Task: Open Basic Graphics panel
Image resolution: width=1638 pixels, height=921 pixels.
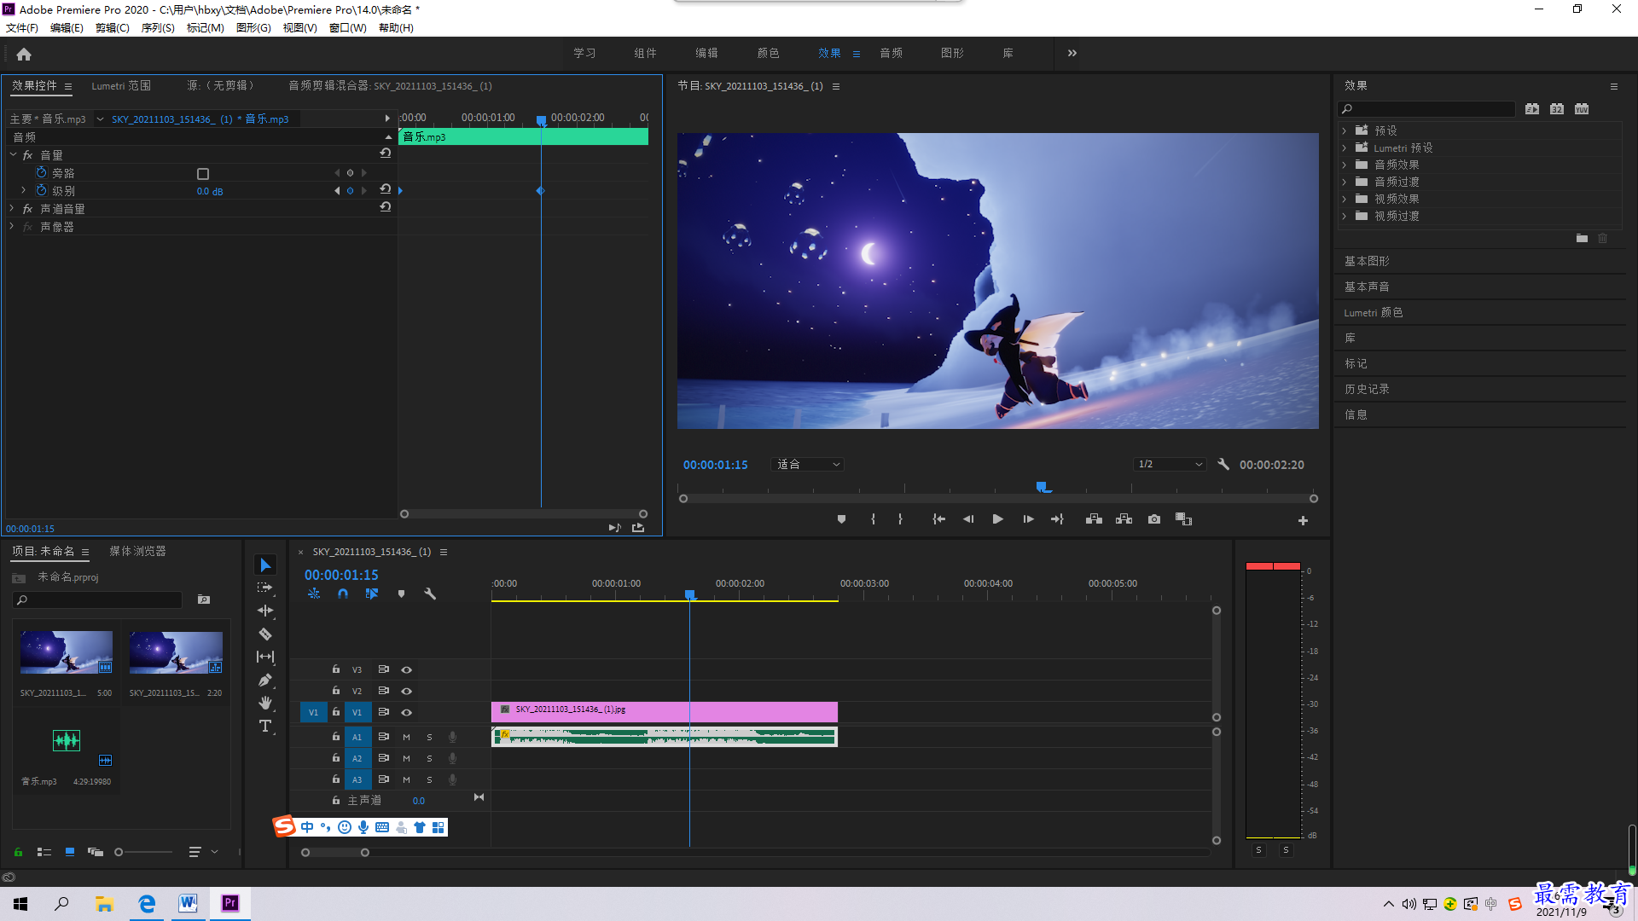Action: (x=1367, y=261)
